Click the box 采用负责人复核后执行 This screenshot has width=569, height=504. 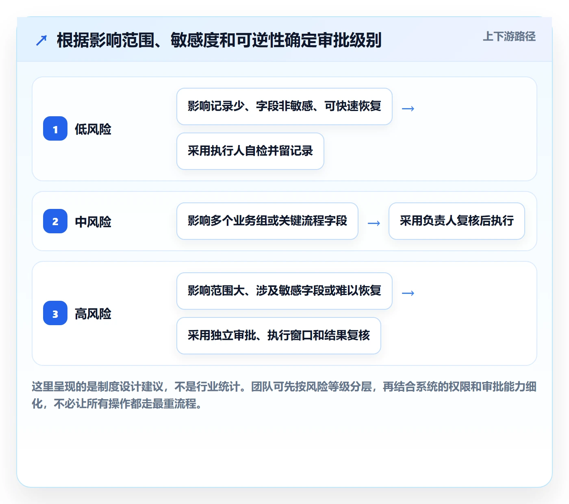tap(457, 221)
